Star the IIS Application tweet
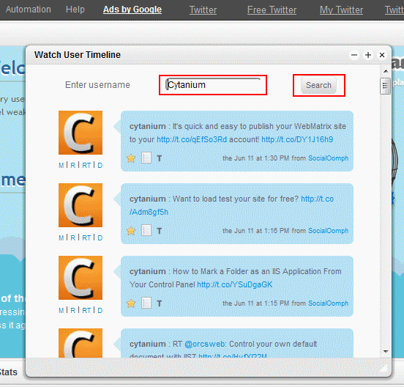 tap(131, 303)
